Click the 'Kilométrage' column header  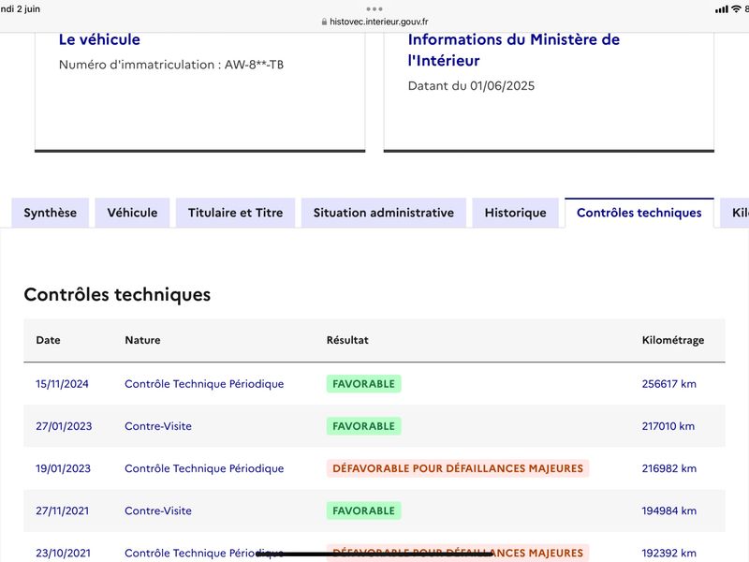coord(673,340)
